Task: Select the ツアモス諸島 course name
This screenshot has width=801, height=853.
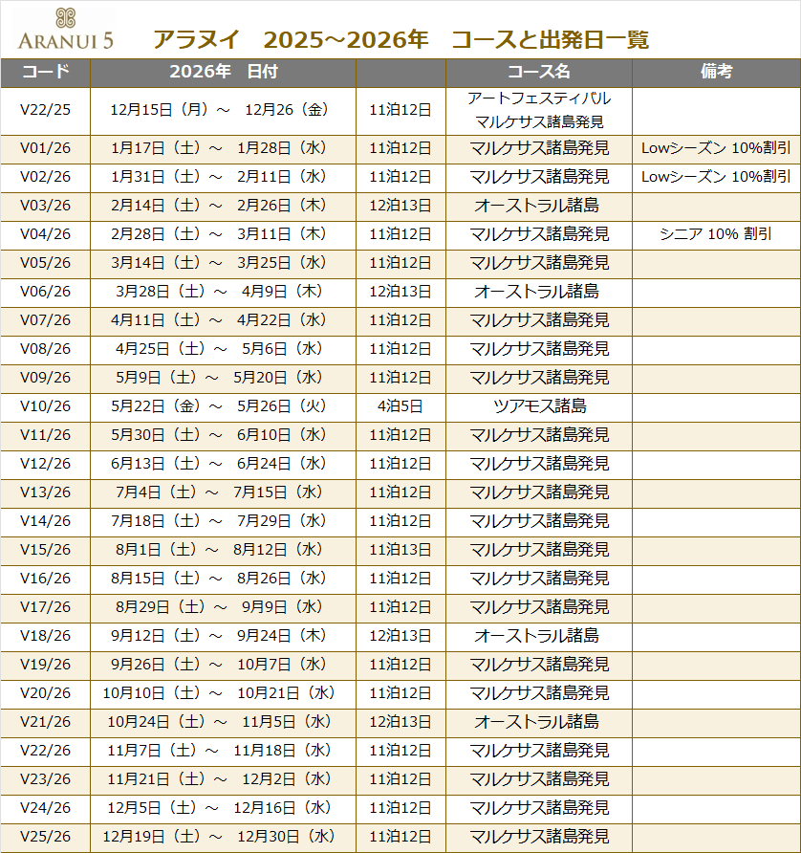Action: point(539,406)
